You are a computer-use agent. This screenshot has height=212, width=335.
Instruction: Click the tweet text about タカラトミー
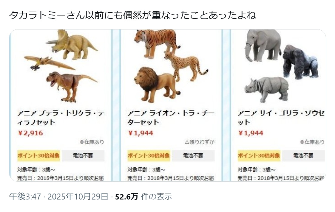pos(132,15)
